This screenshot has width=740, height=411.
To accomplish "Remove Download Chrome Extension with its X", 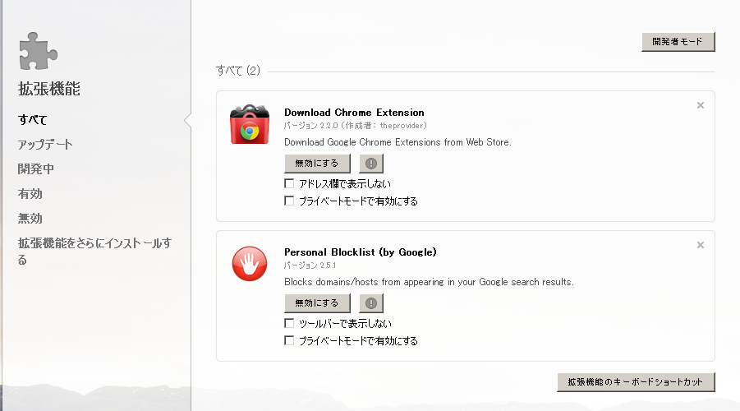I will [x=700, y=105].
